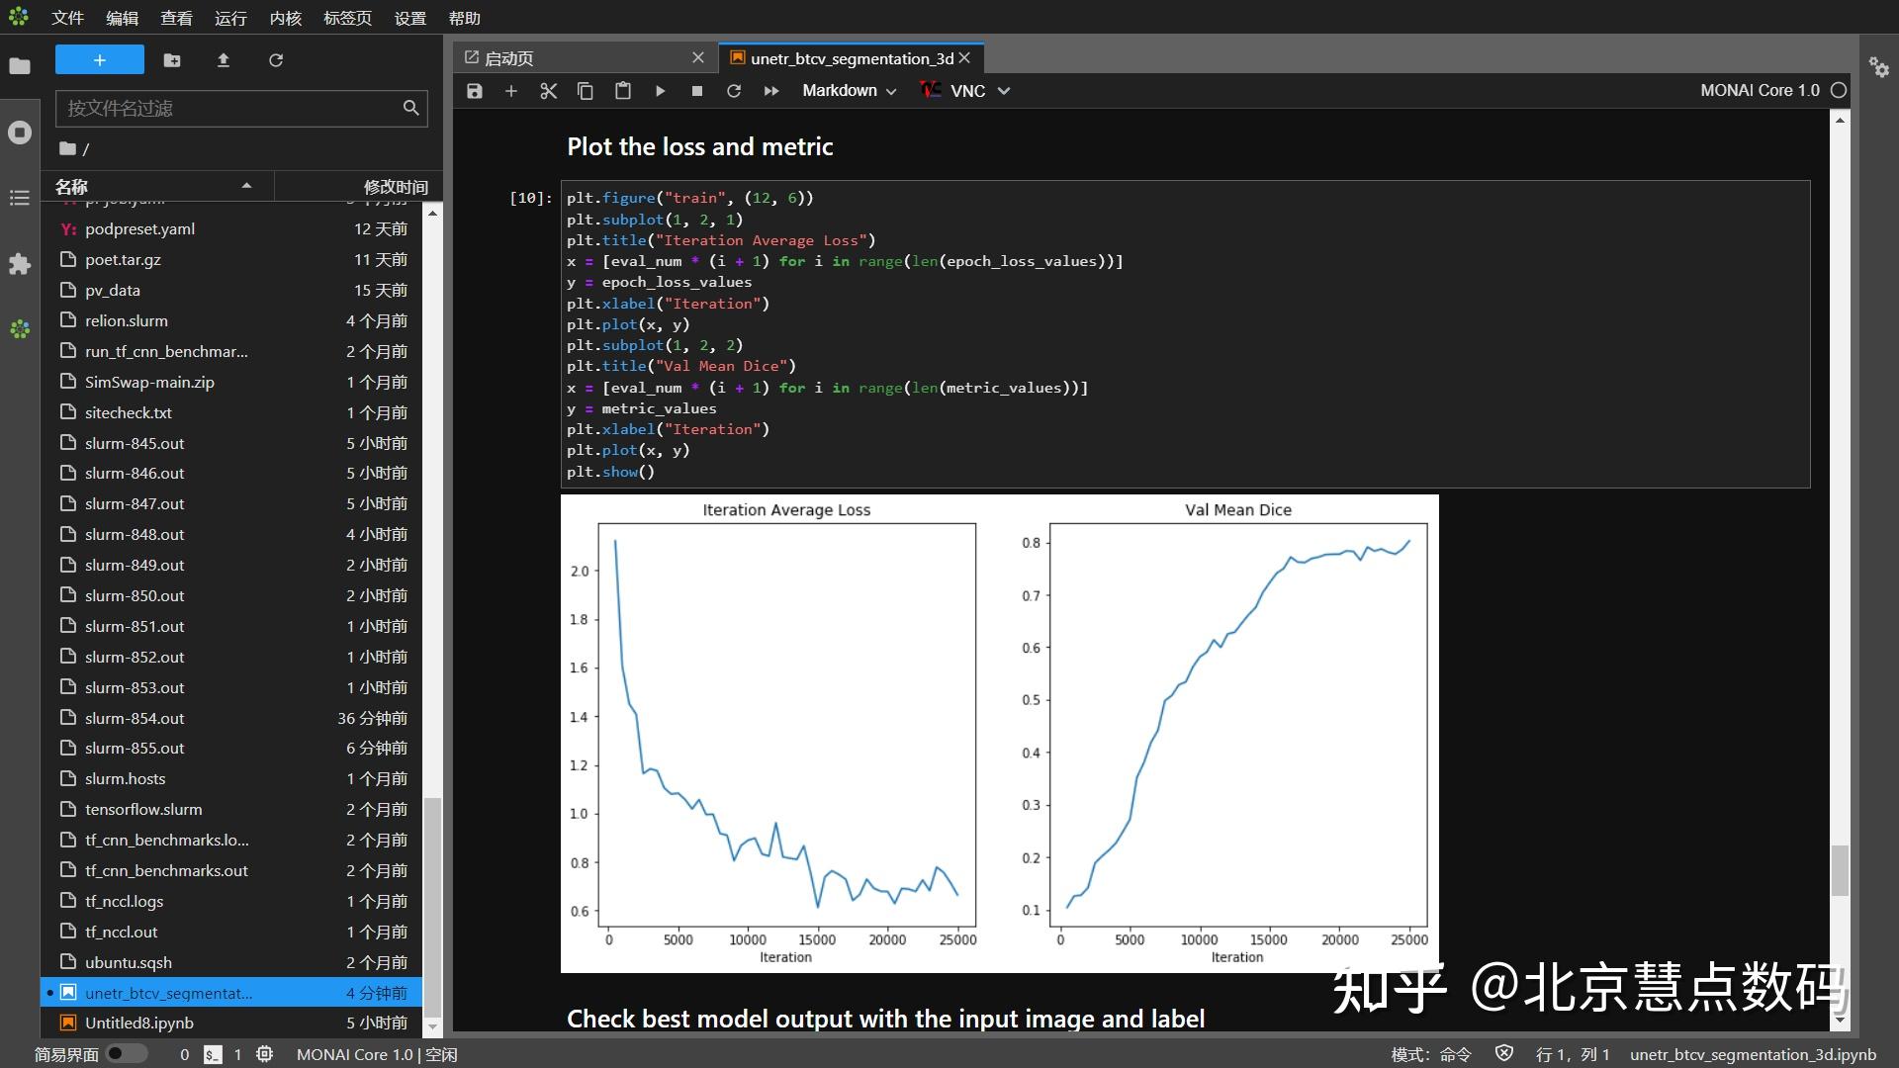
Task: Paste cell from clipboard
Action: click(x=623, y=91)
